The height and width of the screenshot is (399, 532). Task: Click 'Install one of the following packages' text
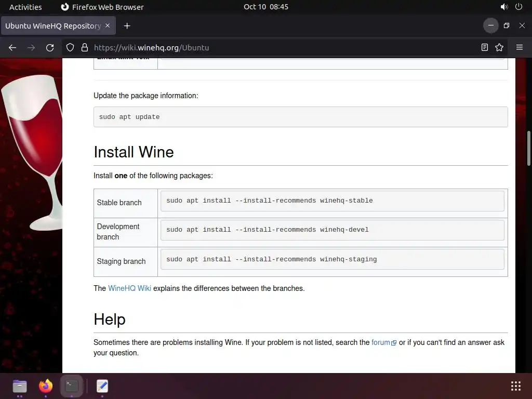[153, 176]
